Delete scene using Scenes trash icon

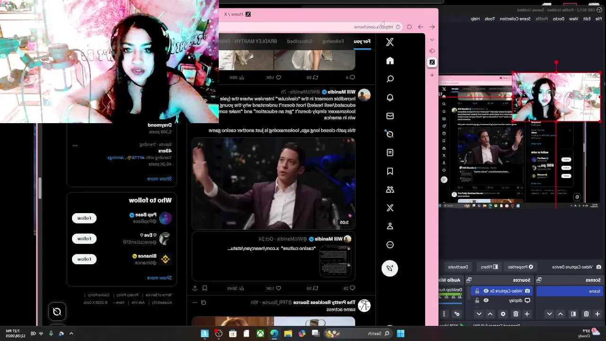tap(586, 314)
